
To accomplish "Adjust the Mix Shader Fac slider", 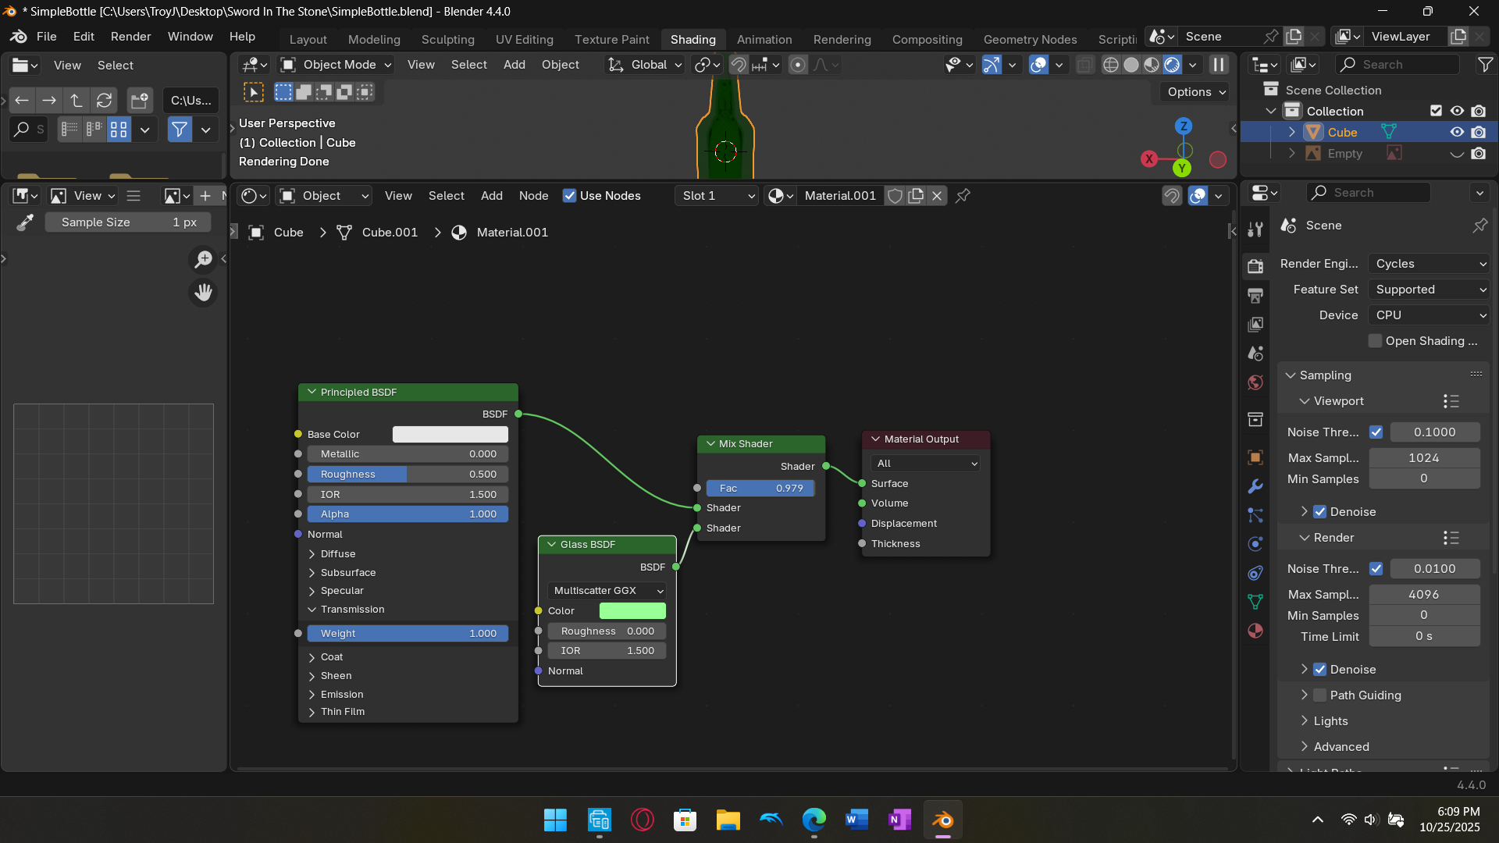I will coord(760,489).
